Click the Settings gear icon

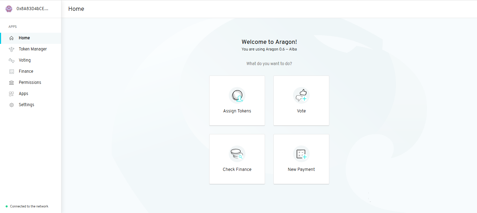coord(12,105)
